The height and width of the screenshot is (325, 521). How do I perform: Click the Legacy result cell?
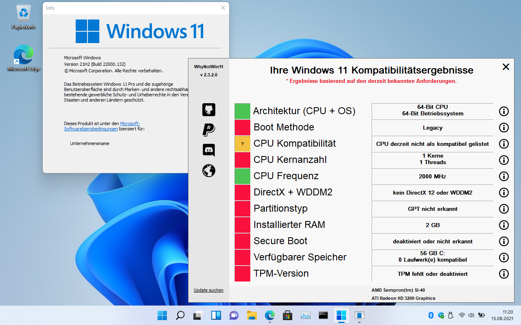432,128
